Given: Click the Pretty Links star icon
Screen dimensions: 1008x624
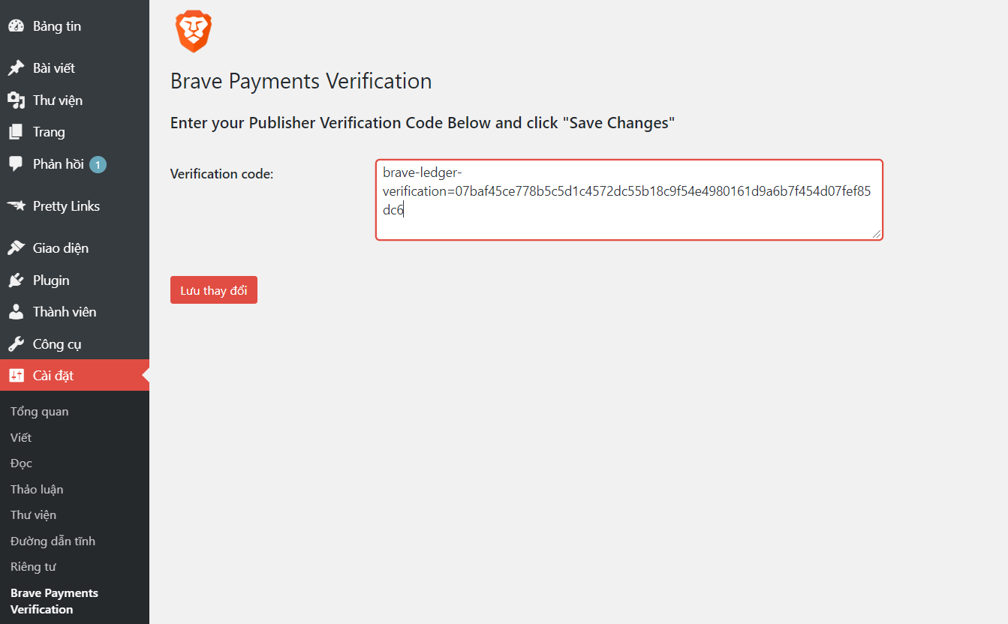Looking at the screenshot, I should click(x=16, y=206).
